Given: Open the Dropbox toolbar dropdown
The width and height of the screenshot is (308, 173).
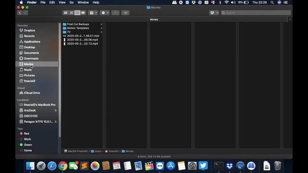Looking at the screenshot, I should pyautogui.click(x=214, y=13).
